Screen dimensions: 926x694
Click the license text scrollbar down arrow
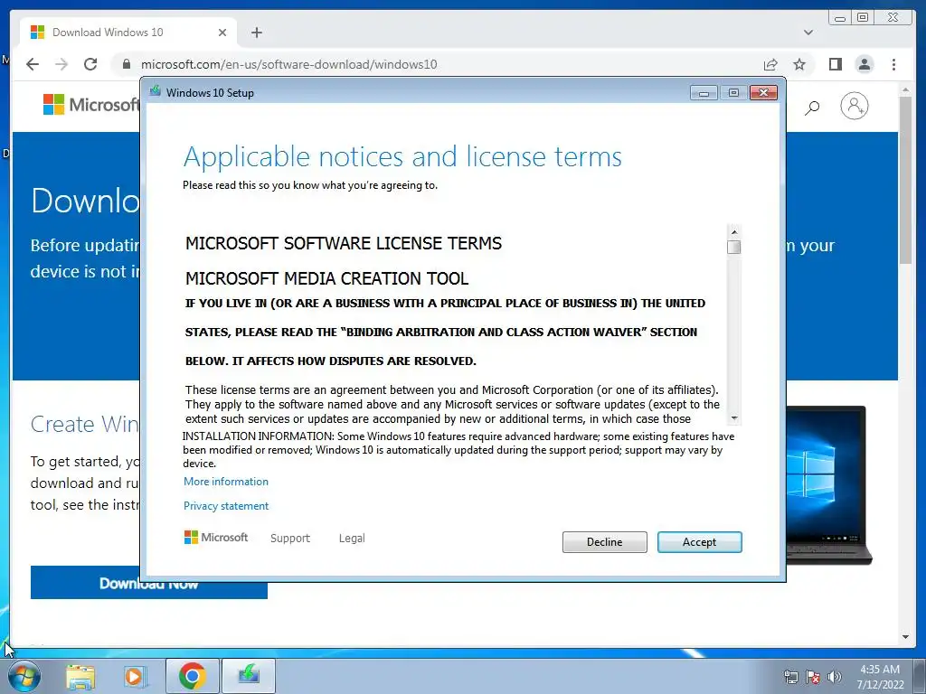click(x=734, y=417)
